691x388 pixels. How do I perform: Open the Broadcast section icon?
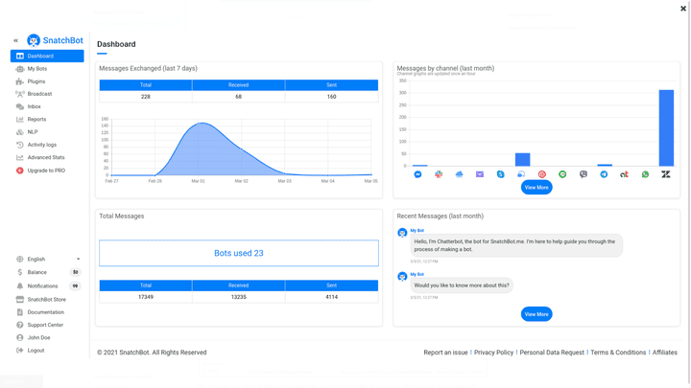[x=20, y=94]
